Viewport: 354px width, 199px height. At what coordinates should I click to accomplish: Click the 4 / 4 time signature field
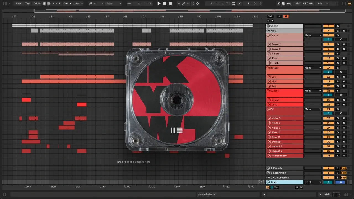(56, 4)
